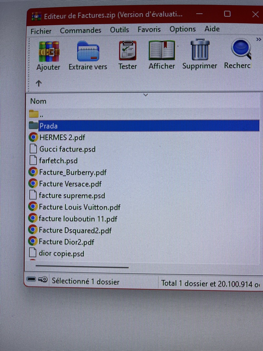This screenshot has width=263, height=351.
Task: Click the Ajouter toolbar icon
Action: (x=49, y=52)
